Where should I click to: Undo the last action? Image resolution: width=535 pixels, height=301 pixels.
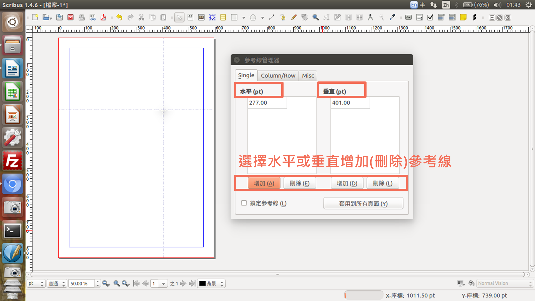(x=119, y=17)
